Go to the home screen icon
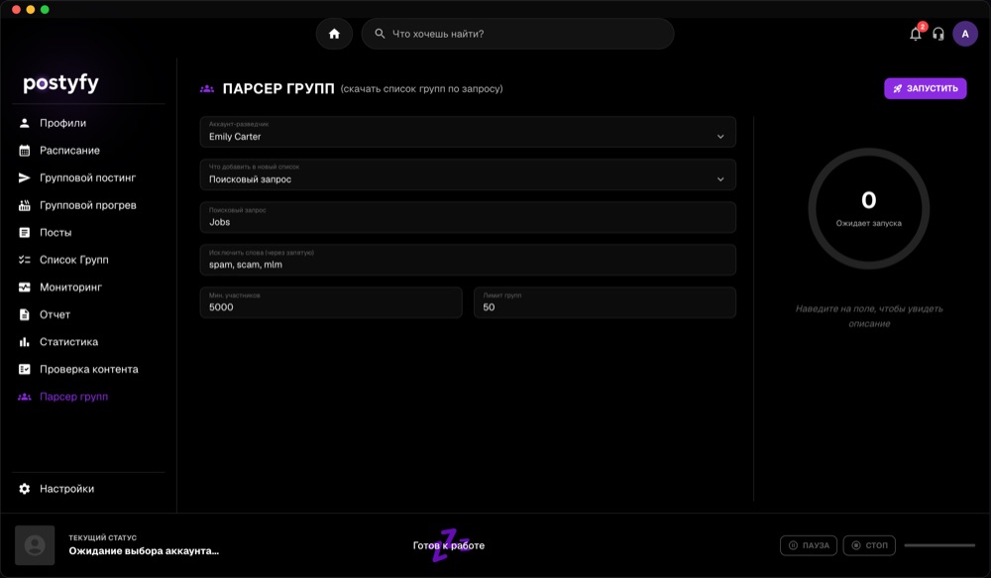This screenshot has width=991, height=578. click(x=334, y=34)
